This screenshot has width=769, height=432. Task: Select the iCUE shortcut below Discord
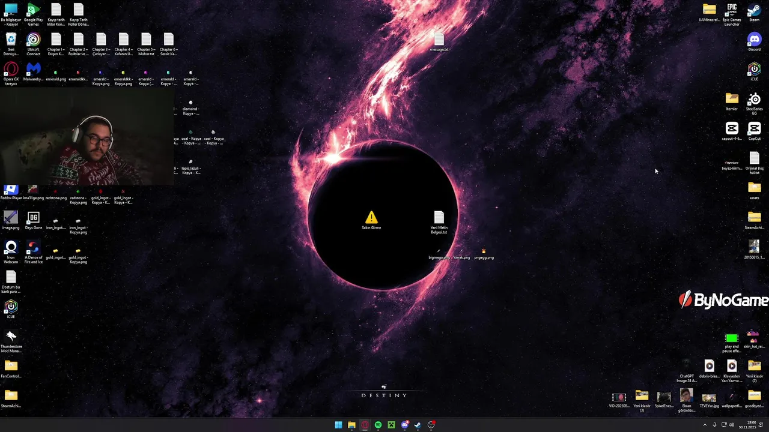754,72
